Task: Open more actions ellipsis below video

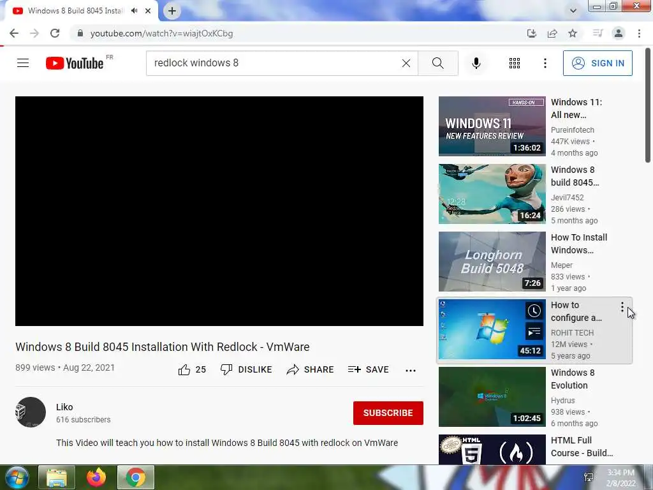Action: tap(411, 371)
